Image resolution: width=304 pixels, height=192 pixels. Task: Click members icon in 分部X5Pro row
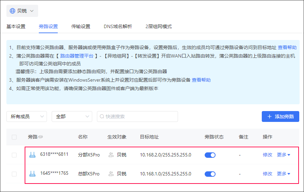(x=111, y=155)
